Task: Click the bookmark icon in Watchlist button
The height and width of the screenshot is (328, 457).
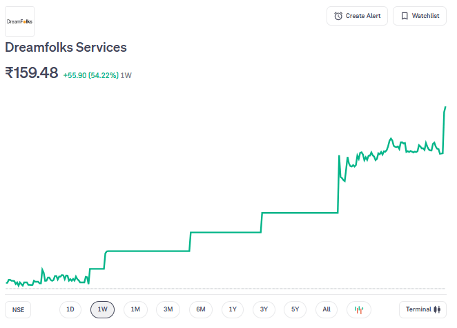Action: (405, 16)
